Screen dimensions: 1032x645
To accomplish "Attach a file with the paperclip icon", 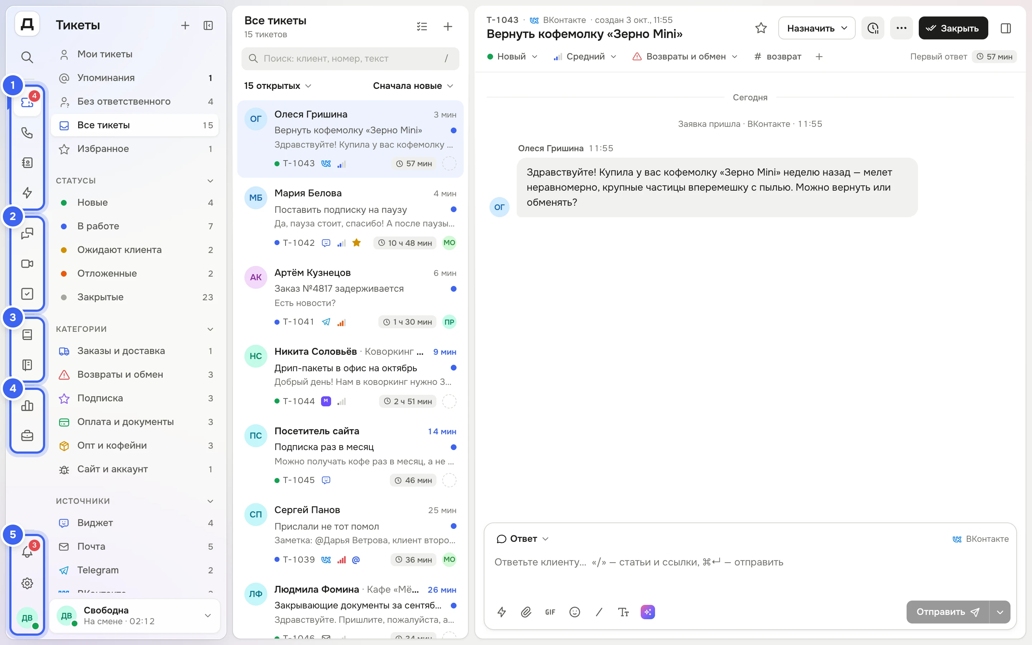I will coord(526,612).
